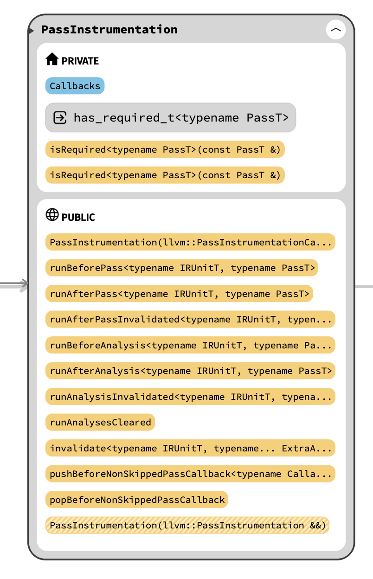
Task: Select the blue Callbacks member
Action: point(75,86)
